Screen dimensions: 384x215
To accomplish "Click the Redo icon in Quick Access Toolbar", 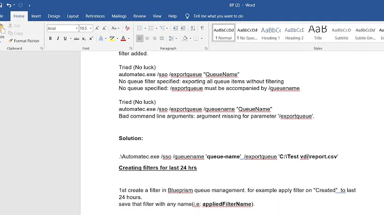I will click(21, 5).
